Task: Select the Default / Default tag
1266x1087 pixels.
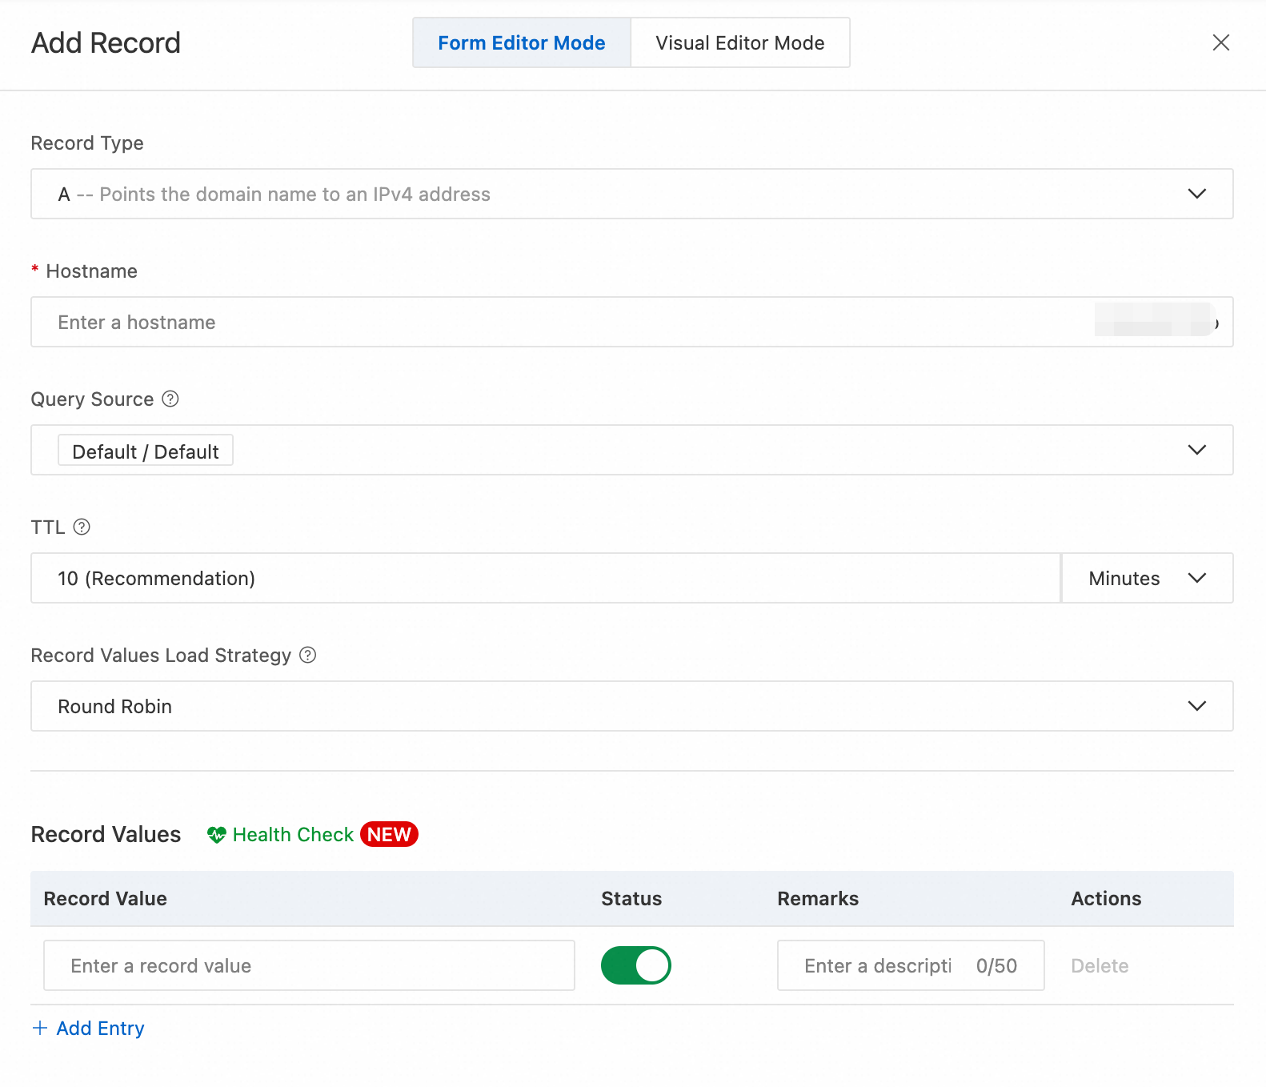Action: click(x=146, y=451)
